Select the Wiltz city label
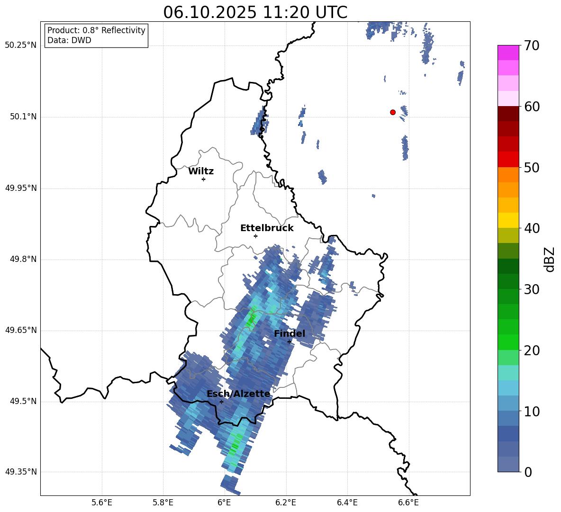 point(201,171)
